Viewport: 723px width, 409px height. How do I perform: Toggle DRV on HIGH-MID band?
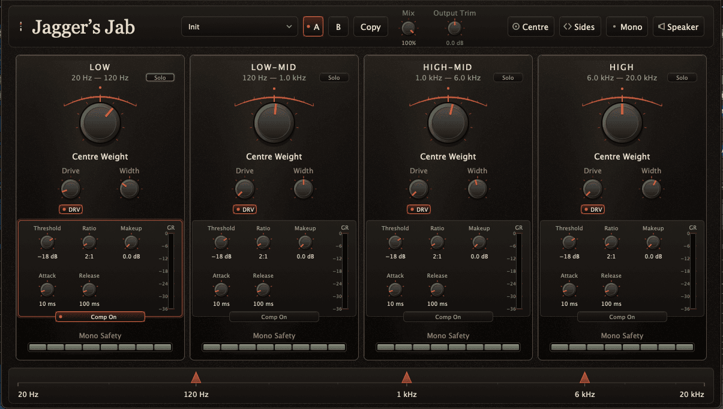tap(419, 209)
